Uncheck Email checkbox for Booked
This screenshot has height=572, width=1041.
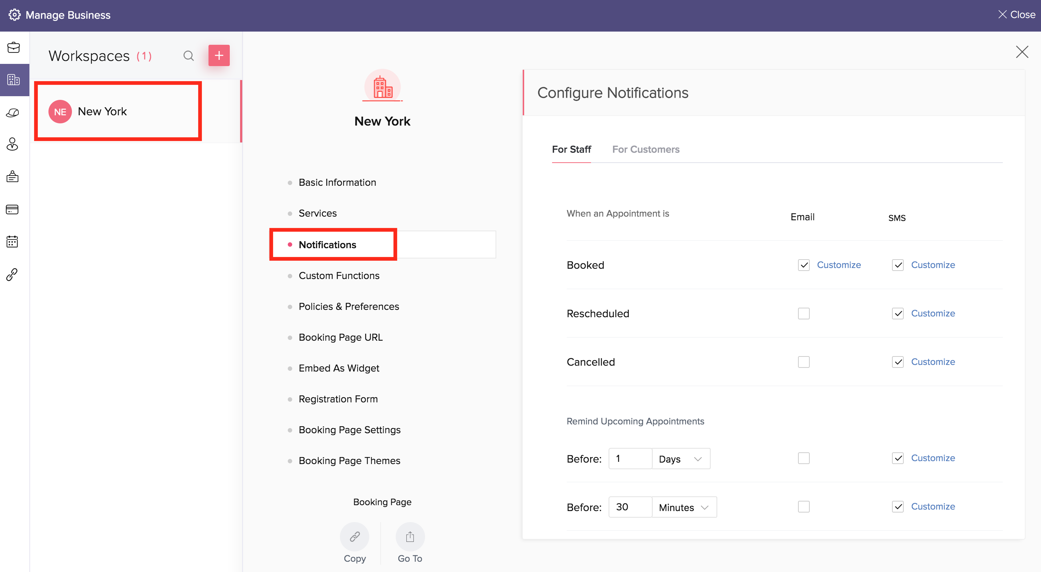pos(804,265)
